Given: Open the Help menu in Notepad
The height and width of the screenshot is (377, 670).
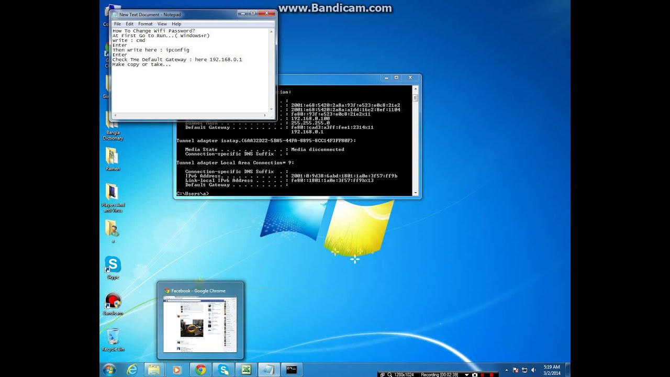Looking at the screenshot, I should pyautogui.click(x=176, y=24).
